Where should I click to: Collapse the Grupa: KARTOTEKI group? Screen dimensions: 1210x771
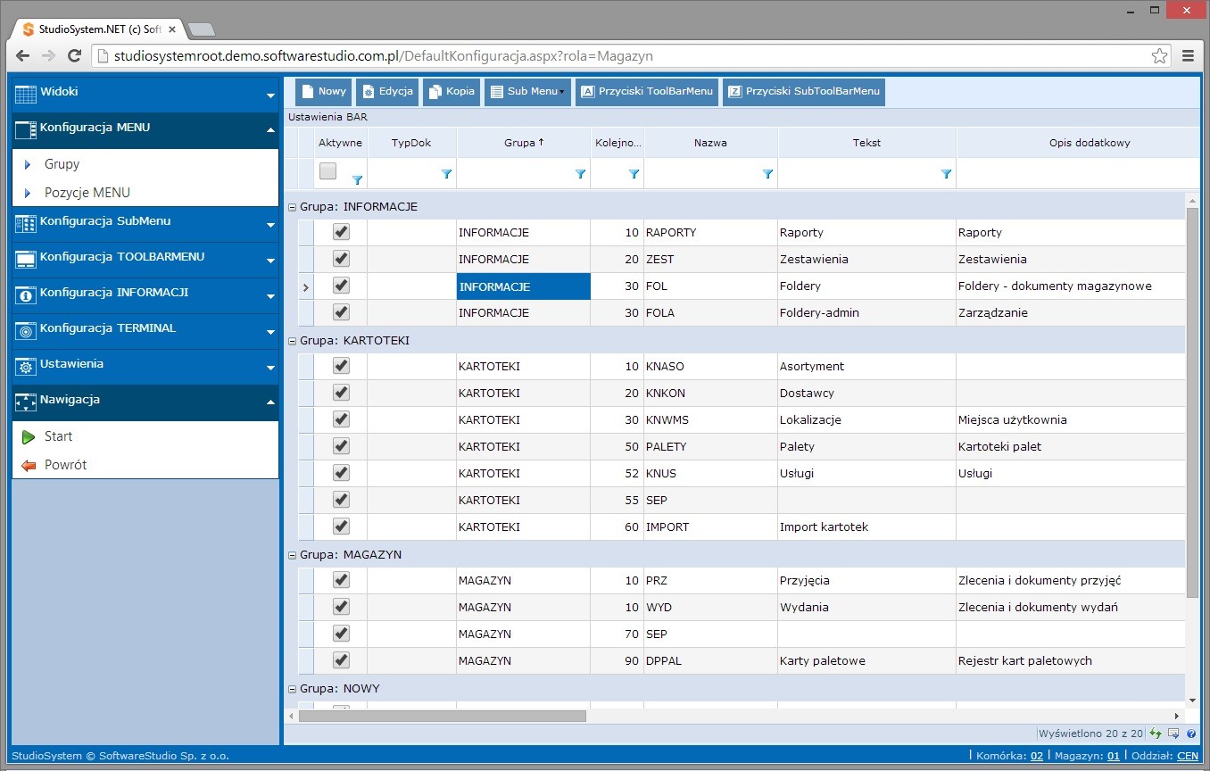tap(293, 341)
